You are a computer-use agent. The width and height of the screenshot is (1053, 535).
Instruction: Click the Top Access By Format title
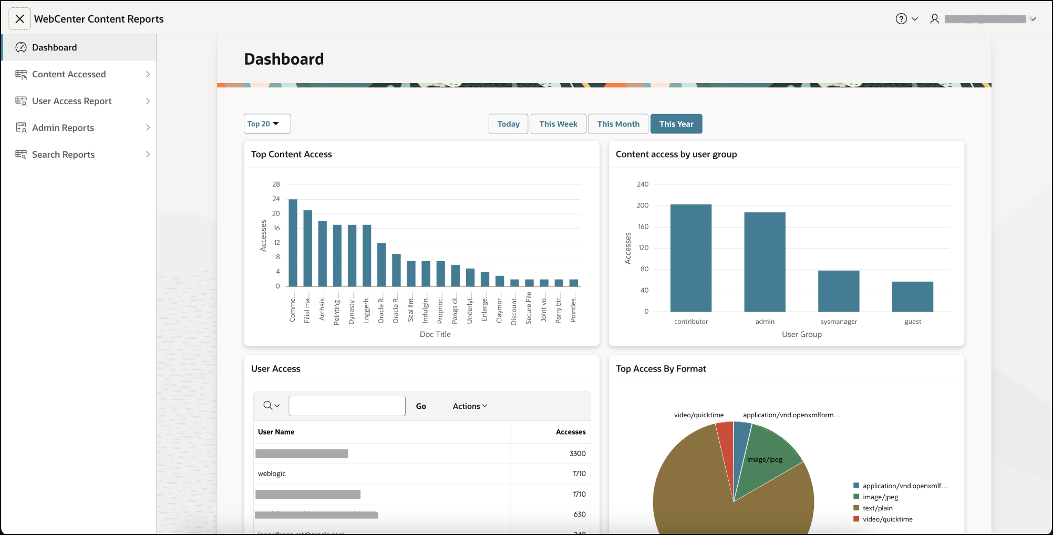661,368
